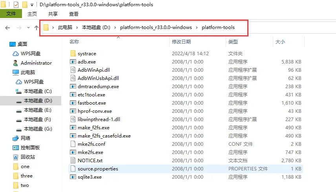The height and width of the screenshot is (192, 336).
Task: Expand the chevron before 此电脑 breadcrumb
Action: point(53,27)
